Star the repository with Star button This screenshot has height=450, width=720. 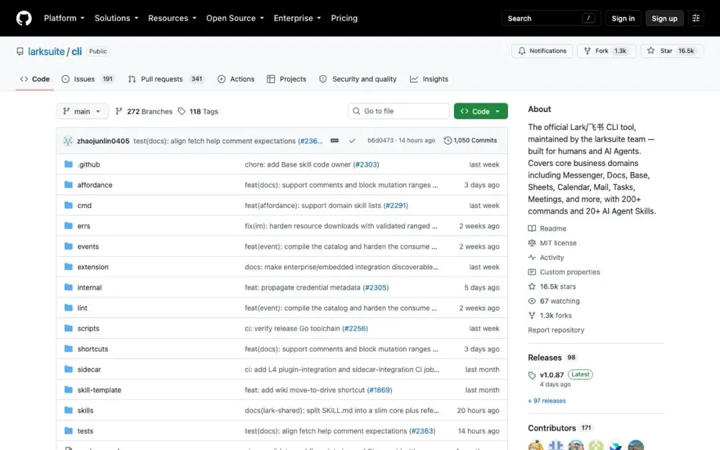tap(672, 51)
